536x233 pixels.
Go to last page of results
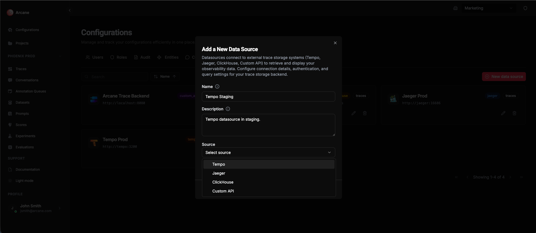[x=521, y=177]
